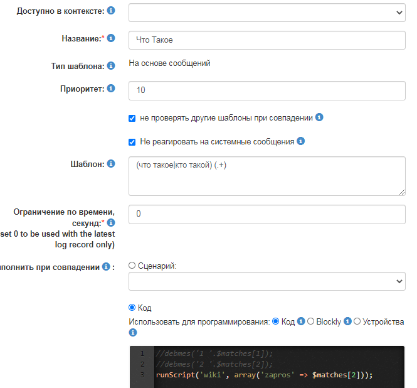Click info icon beside Название label
The height and width of the screenshot is (388, 417).
(x=111, y=38)
